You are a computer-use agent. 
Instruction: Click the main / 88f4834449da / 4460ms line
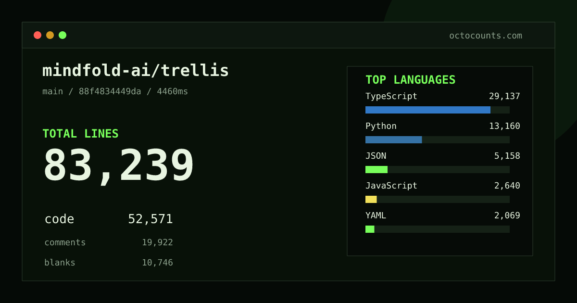click(x=115, y=91)
